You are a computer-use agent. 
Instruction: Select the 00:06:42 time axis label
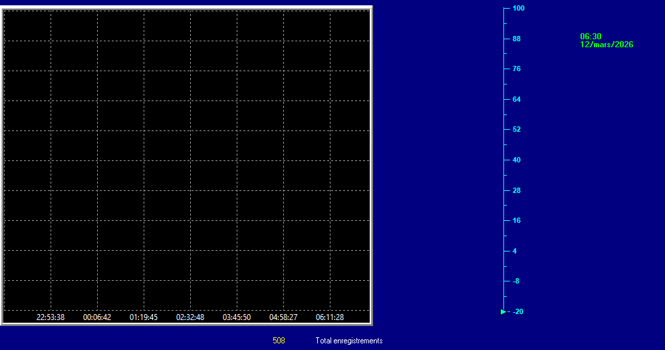(x=97, y=317)
